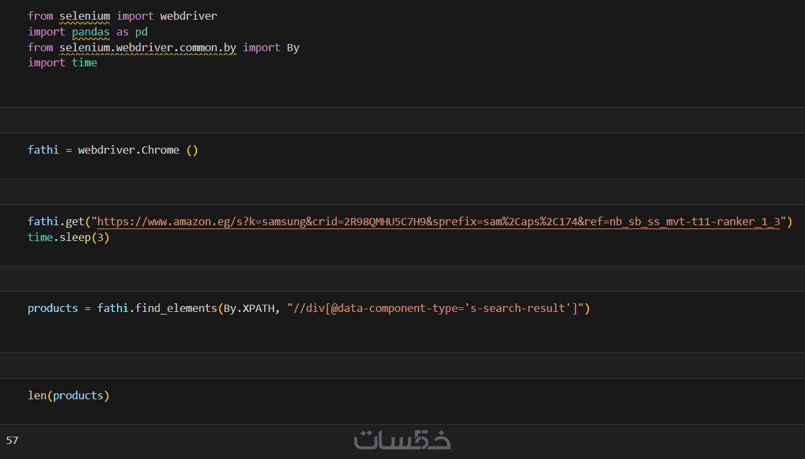Click the pd alias after pandas

[141, 32]
